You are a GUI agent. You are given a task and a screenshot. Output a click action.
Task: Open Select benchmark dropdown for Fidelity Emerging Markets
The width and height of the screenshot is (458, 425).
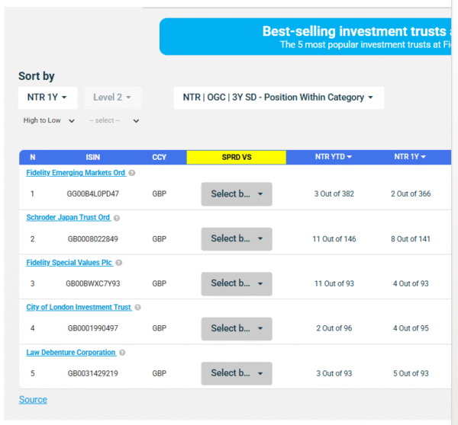(237, 194)
